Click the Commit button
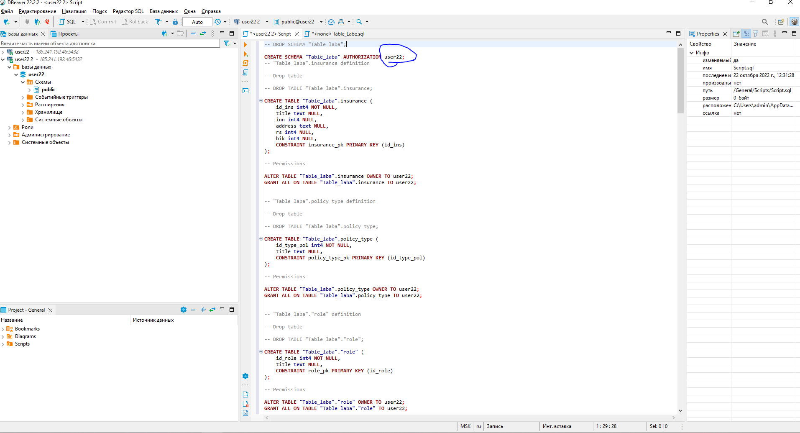The image size is (800, 433). 103,22
